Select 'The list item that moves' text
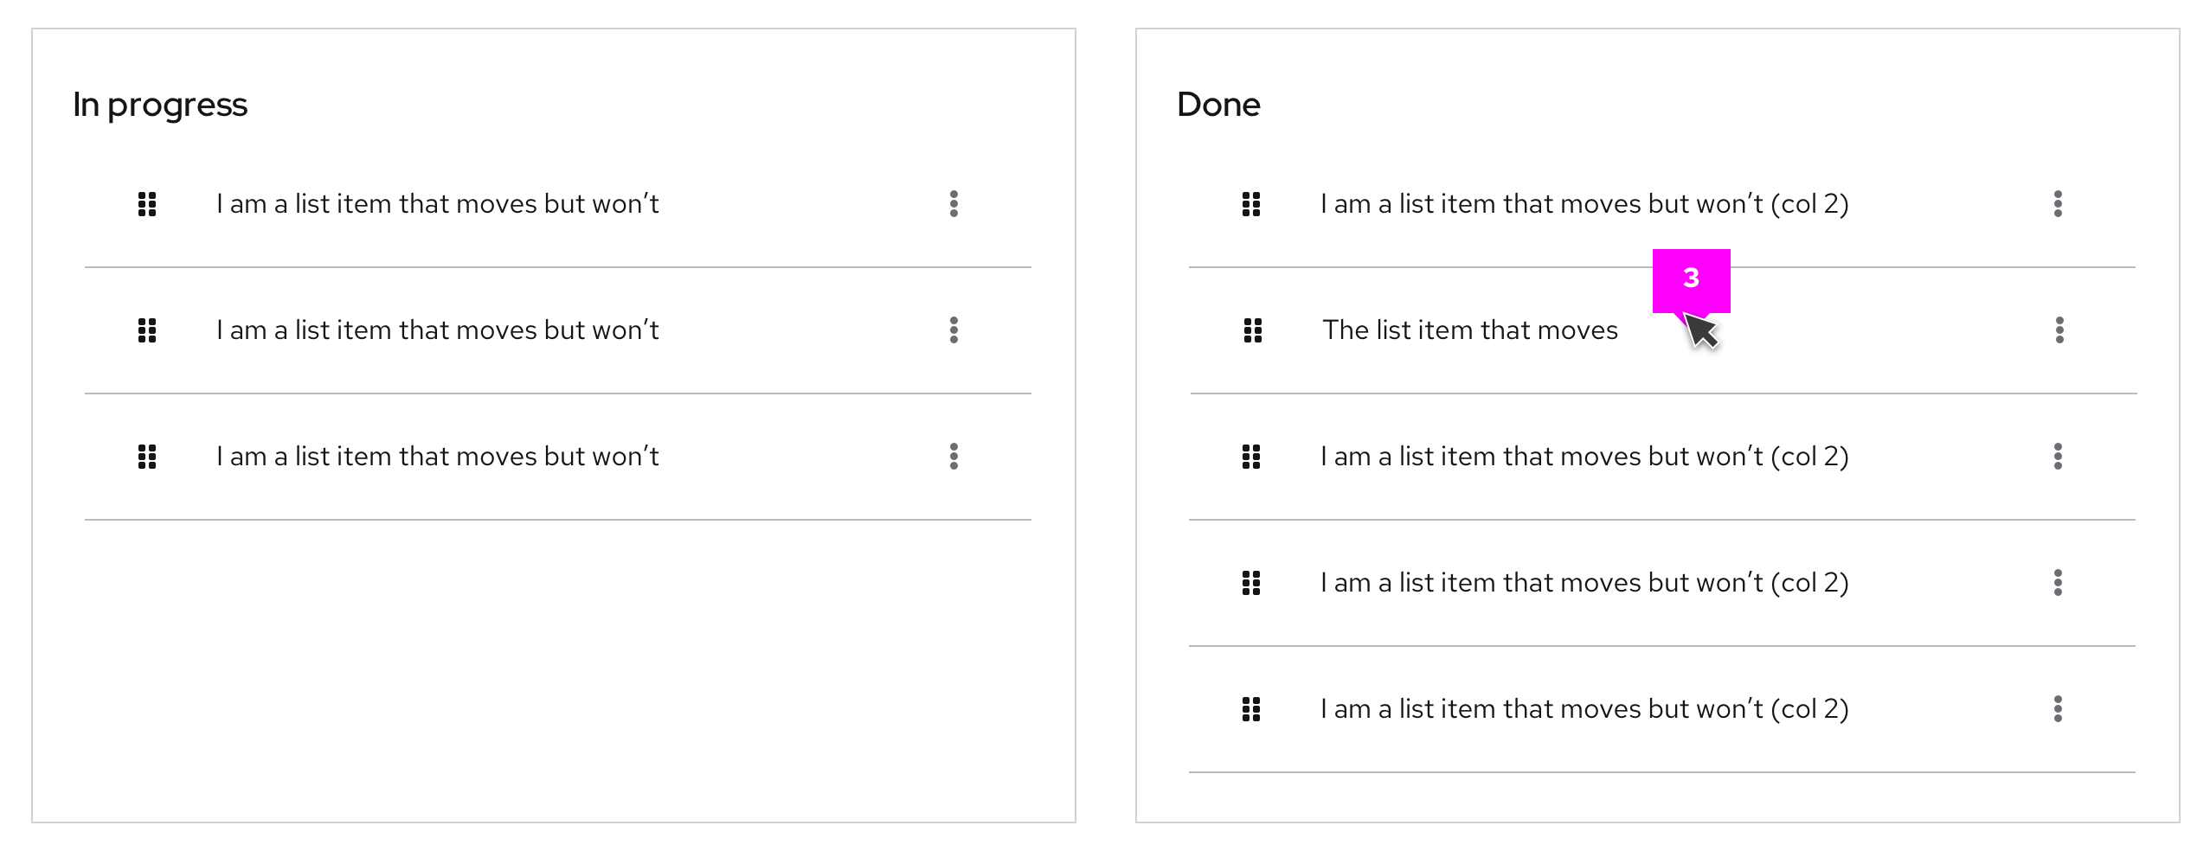 [1469, 330]
